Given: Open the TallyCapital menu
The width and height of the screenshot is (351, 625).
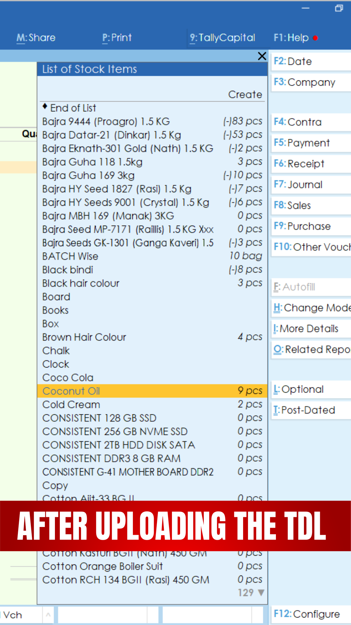Looking at the screenshot, I should click(223, 38).
